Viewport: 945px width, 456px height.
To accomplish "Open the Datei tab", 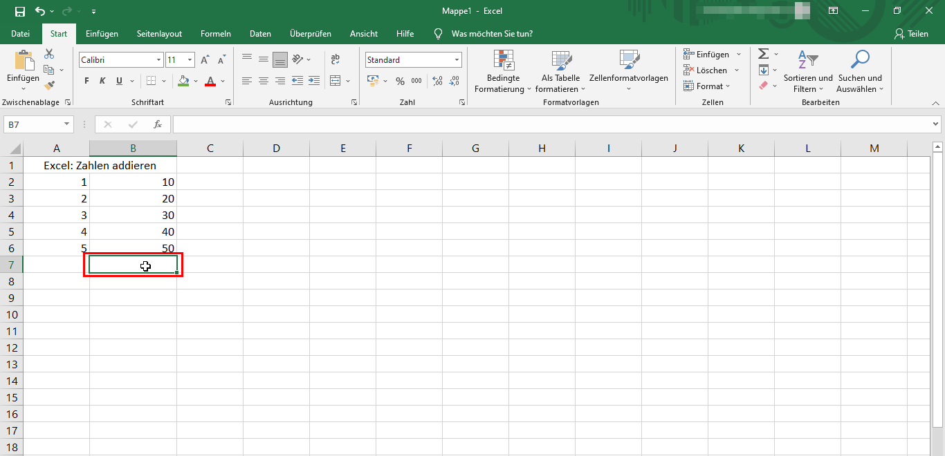I will [21, 34].
